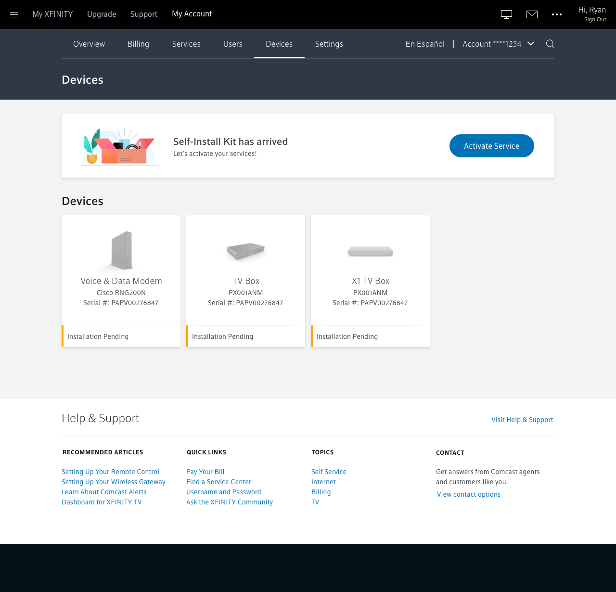Click the TV Box device image
The width and height of the screenshot is (616, 592).
click(x=246, y=251)
